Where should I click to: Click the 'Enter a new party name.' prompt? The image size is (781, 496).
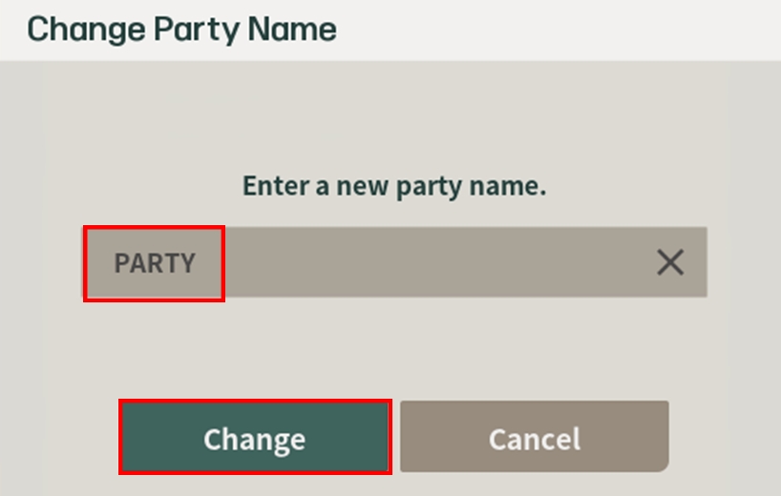[393, 185]
